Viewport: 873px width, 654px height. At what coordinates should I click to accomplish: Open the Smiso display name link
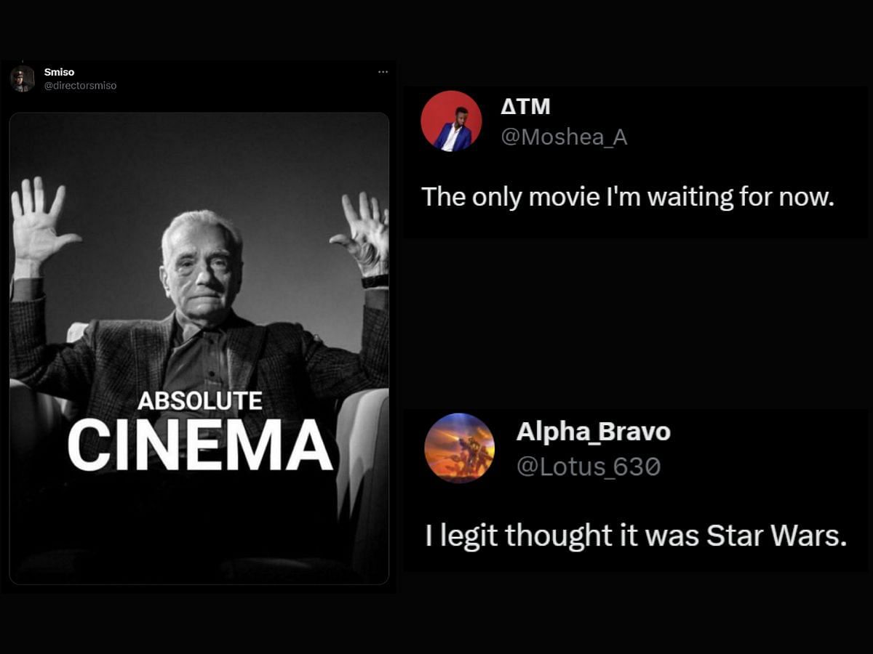point(59,72)
